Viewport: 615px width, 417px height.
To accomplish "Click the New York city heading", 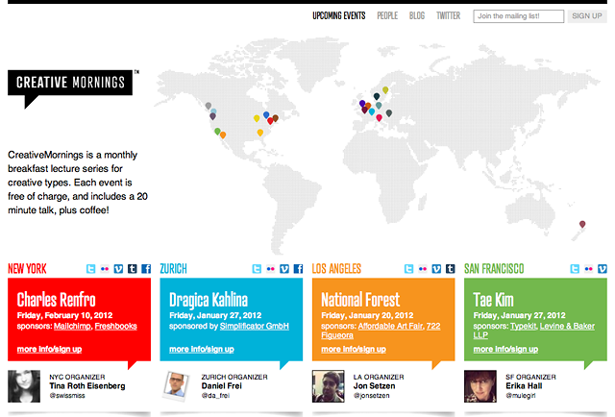I will (27, 269).
